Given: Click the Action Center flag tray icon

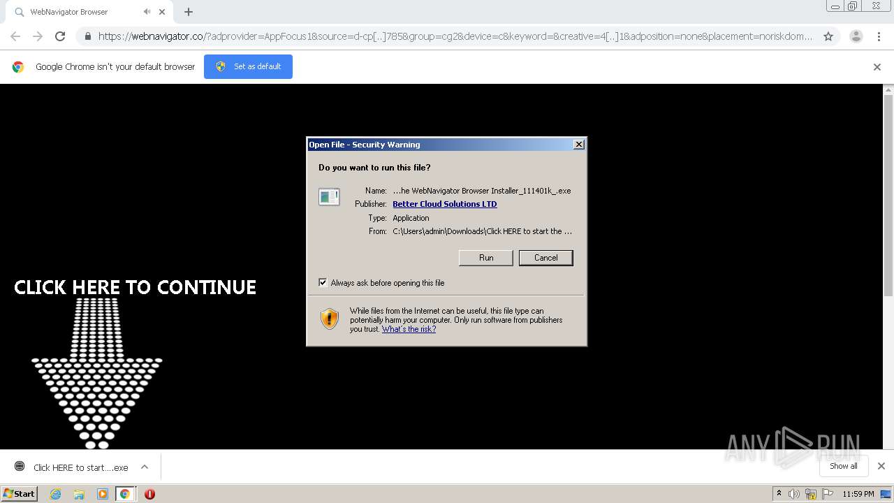Looking at the screenshot, I should [x=828, y=494].
